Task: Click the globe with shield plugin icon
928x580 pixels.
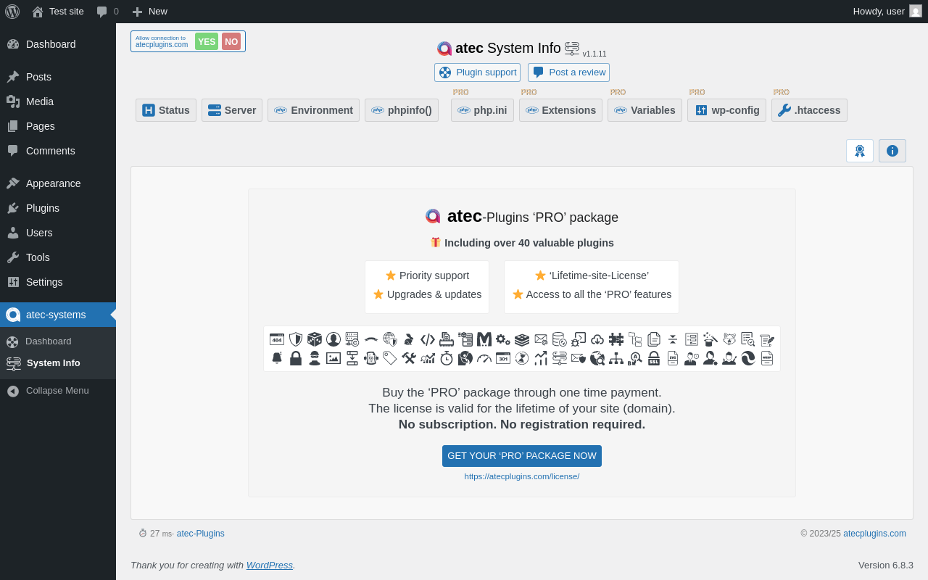Action: click(390, 339)
